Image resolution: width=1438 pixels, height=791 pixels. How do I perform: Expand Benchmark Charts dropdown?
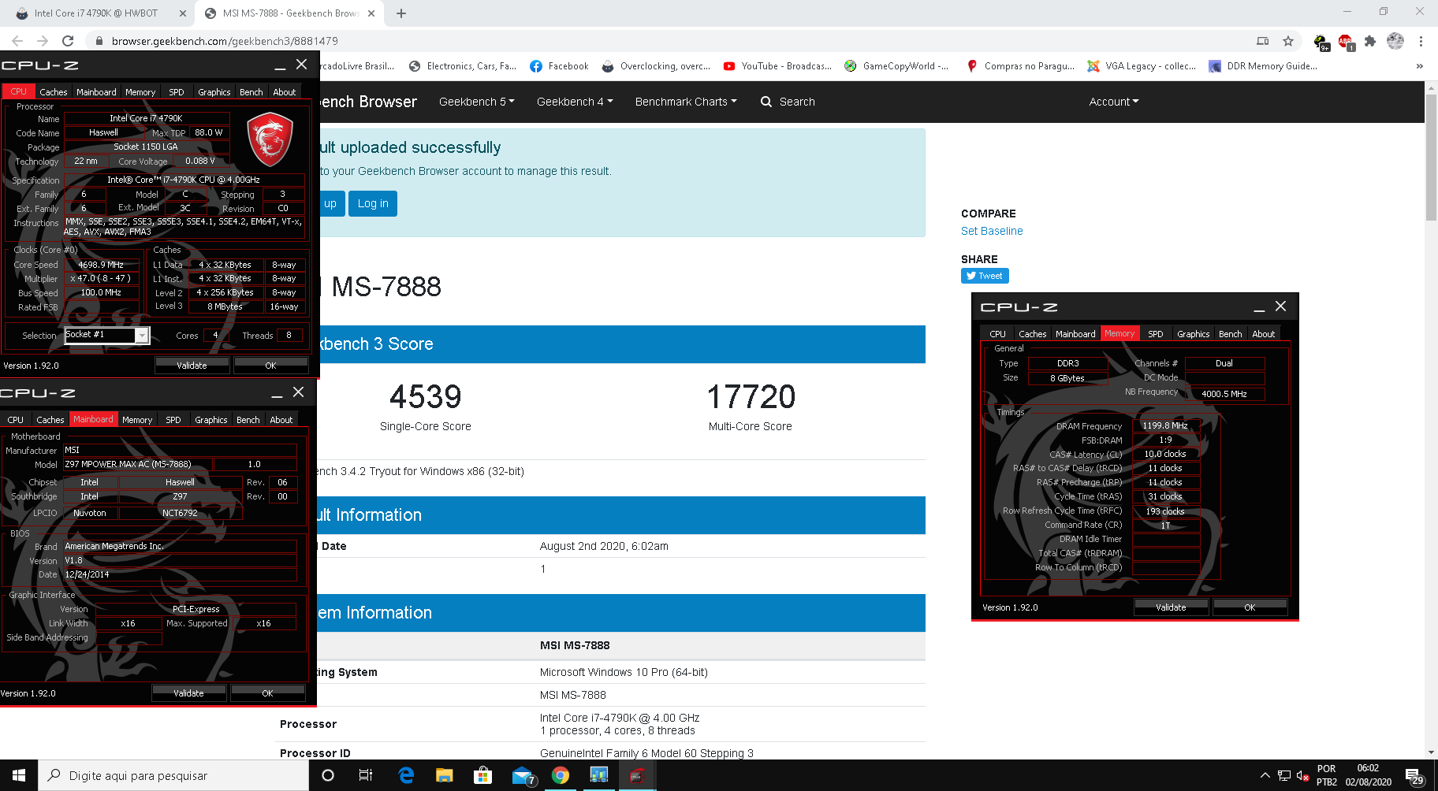tap(686, 102)
